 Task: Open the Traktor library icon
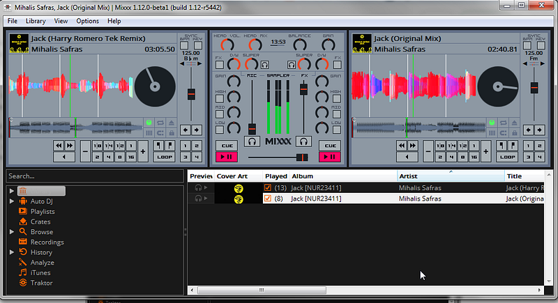pyautogui.click(x=23, y=283)
